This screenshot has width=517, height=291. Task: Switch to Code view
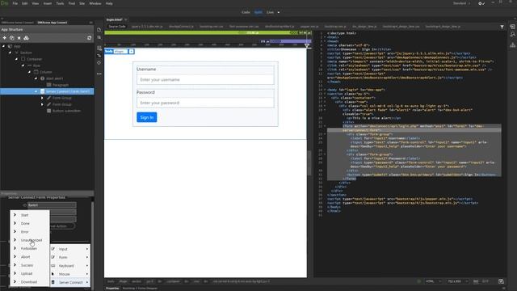pos(246,12)
